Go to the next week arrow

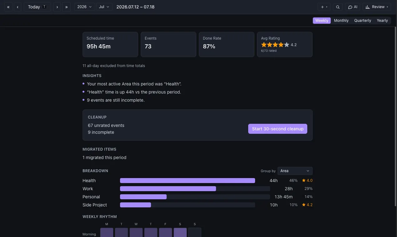[x=57, y=7]
